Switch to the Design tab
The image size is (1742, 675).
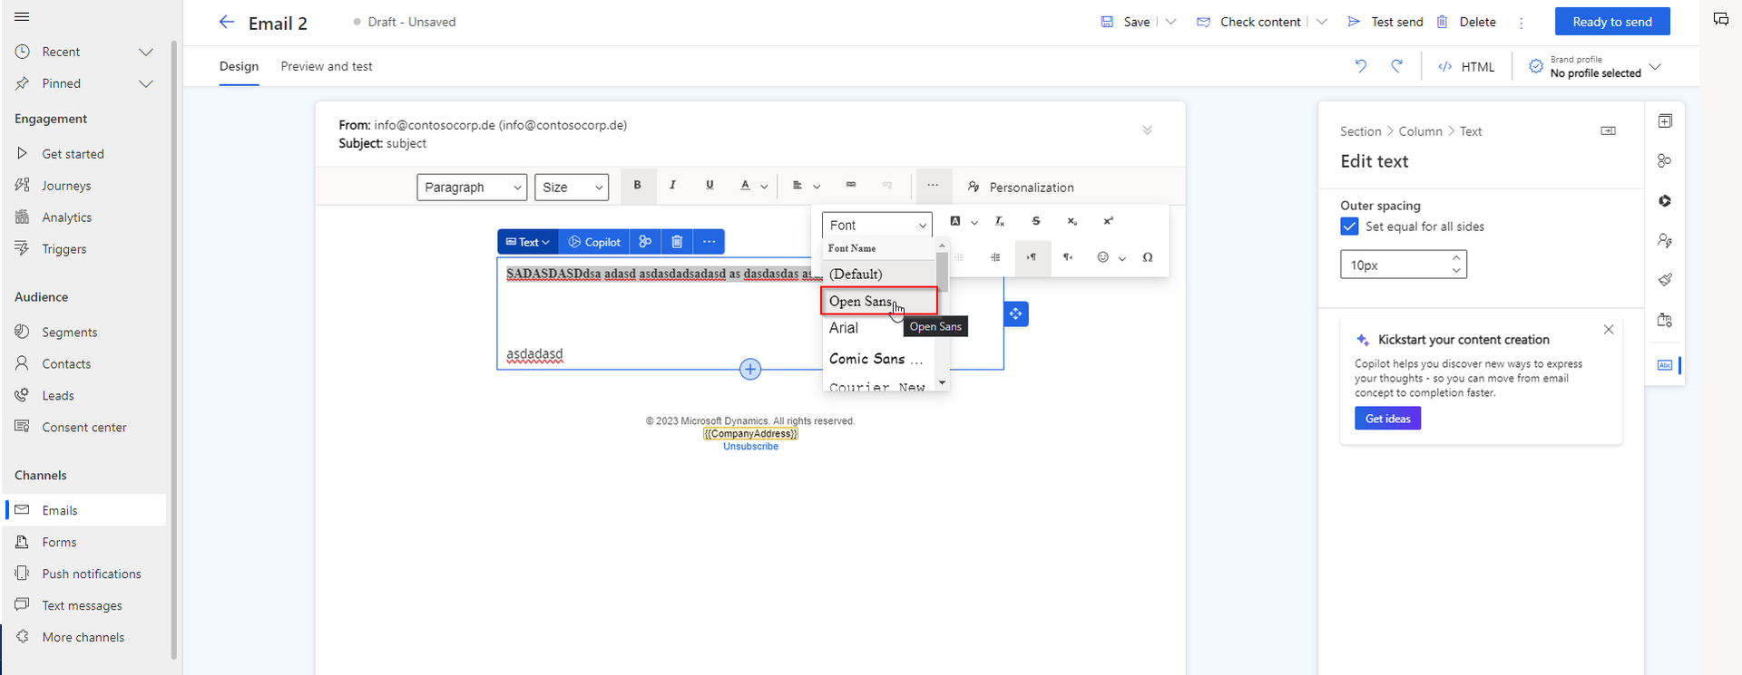(239, 66)
